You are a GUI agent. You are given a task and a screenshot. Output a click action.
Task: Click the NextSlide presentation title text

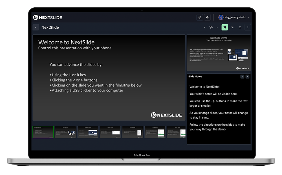click(50, 28)
